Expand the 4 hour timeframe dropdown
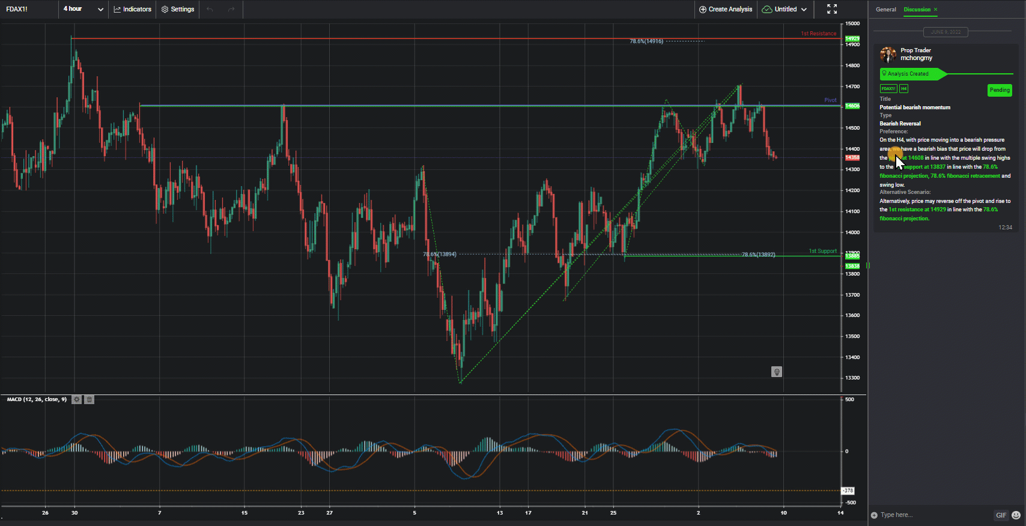 pos(83,9)
